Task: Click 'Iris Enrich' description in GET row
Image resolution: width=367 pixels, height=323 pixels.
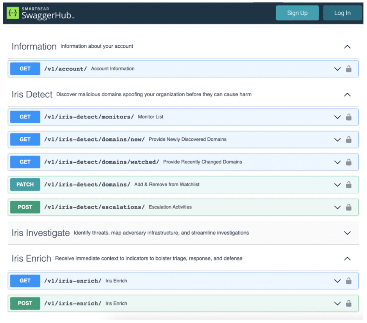Action: pos(116,281)
